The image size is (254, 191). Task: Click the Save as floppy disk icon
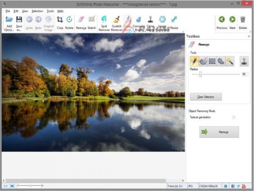pos(19,20)
